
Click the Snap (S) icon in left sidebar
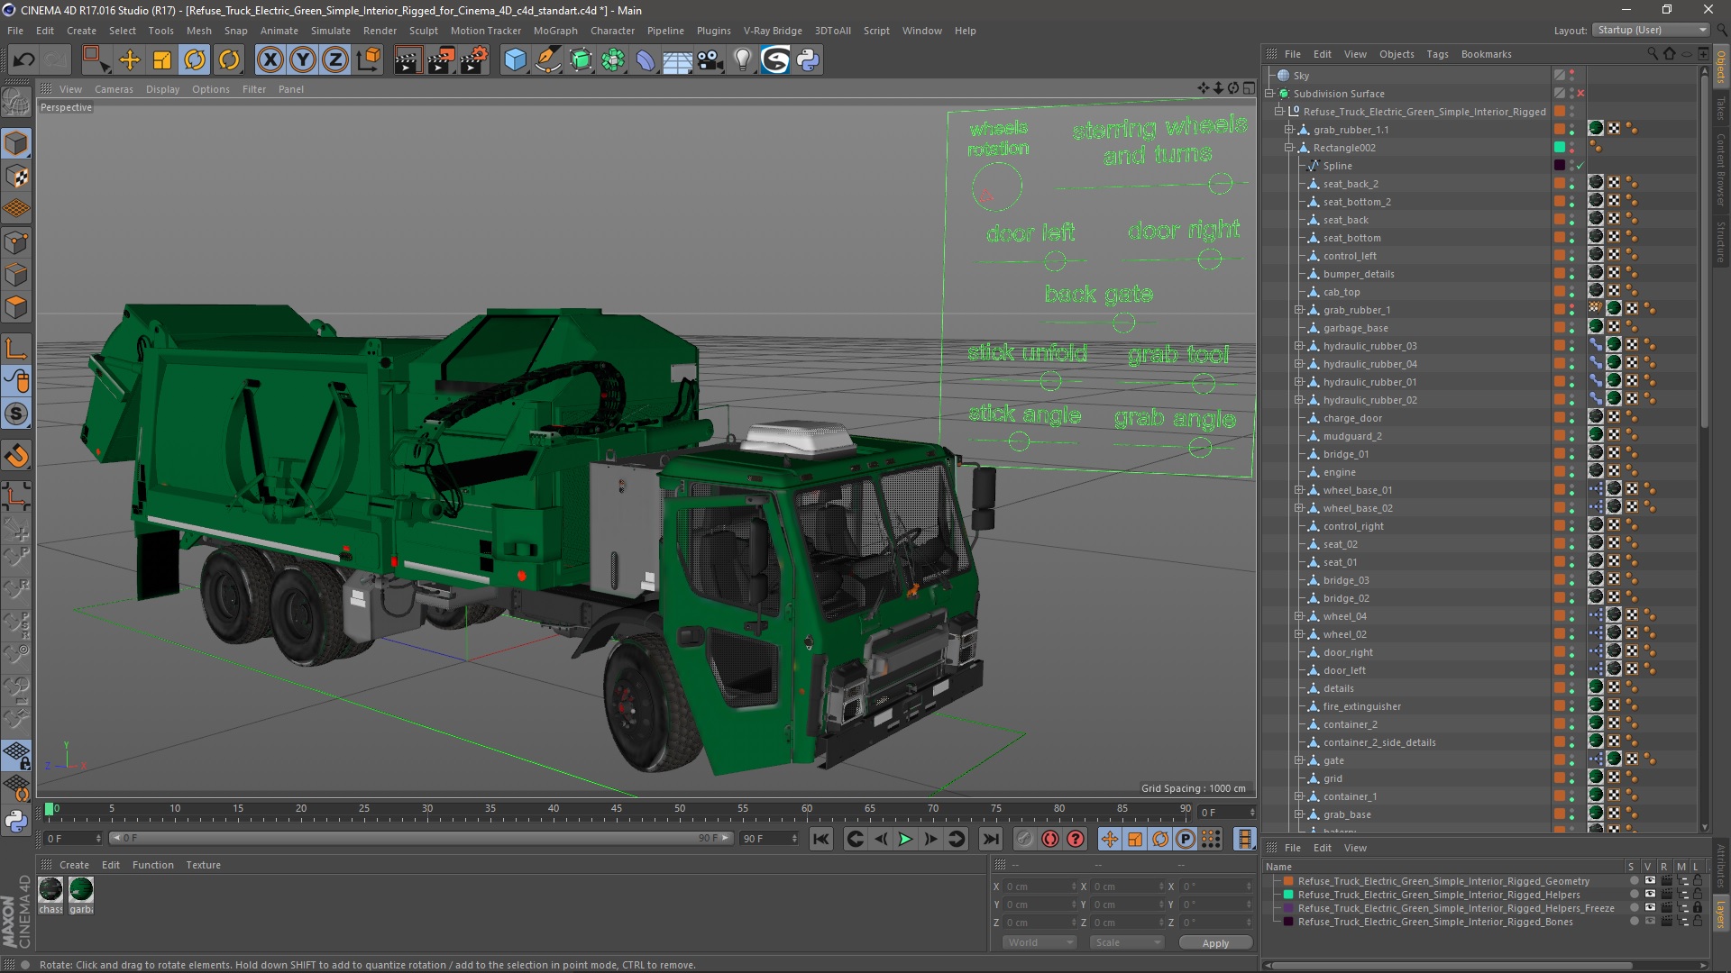coord(16,414)
